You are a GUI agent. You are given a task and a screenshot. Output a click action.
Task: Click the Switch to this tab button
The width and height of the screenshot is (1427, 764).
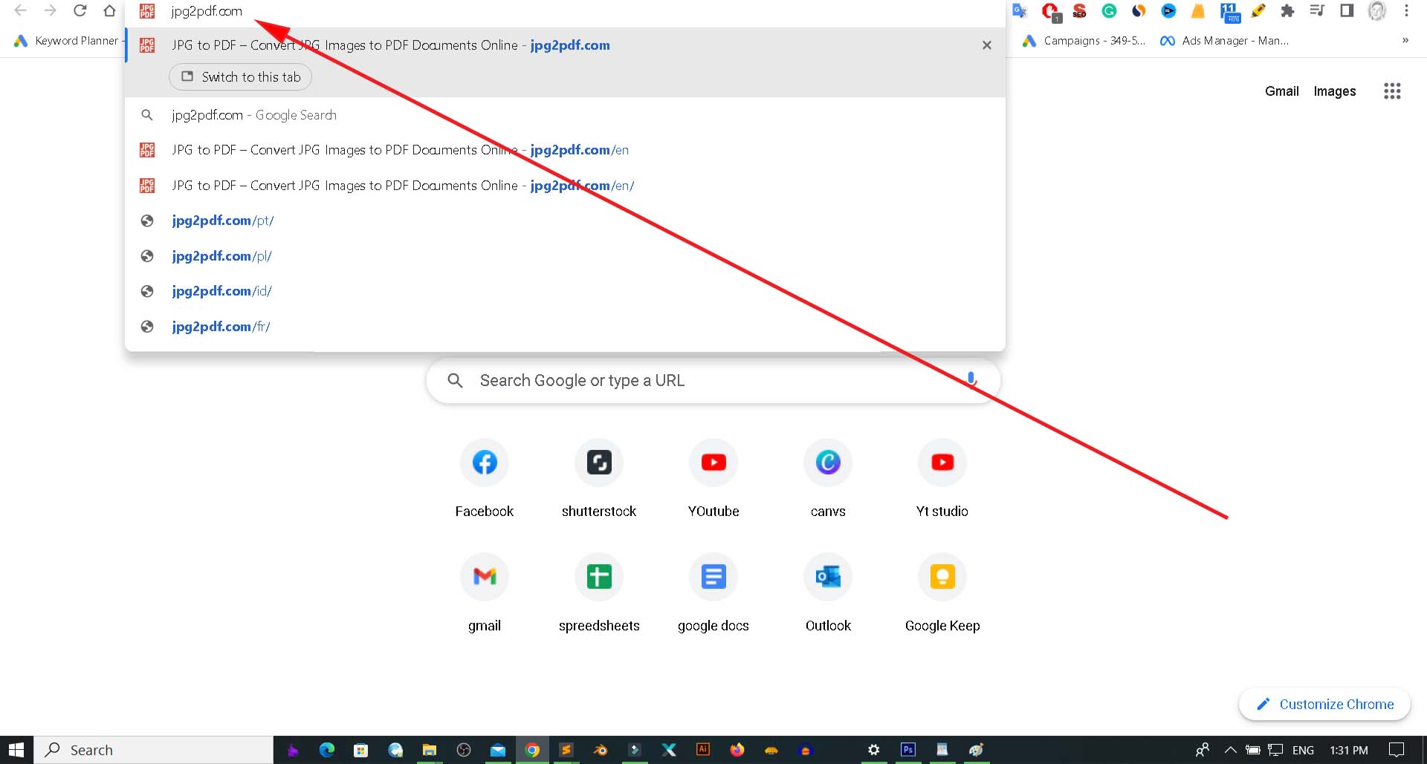(x=240, y=77)
